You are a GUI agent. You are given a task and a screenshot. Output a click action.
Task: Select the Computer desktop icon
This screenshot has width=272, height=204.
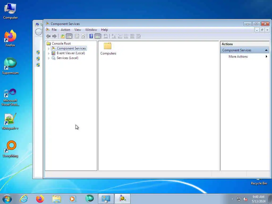(x=10, y=11)
